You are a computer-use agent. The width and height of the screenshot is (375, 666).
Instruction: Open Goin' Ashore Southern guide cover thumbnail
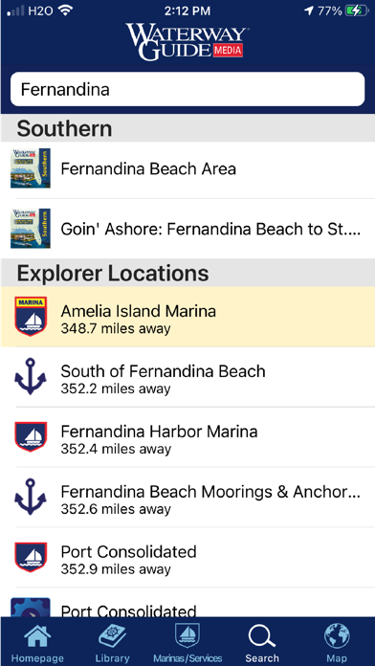31,229
